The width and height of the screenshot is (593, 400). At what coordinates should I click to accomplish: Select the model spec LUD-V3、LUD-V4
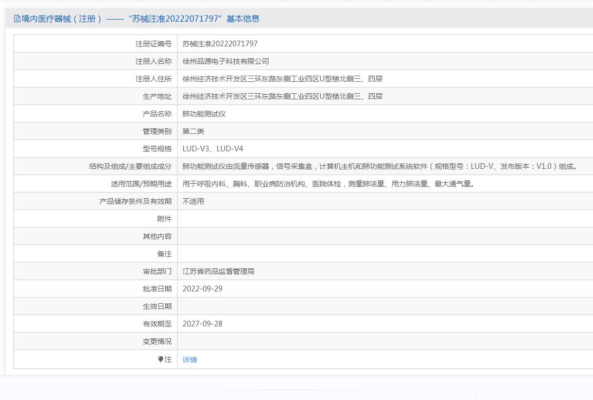pos(213,149)
